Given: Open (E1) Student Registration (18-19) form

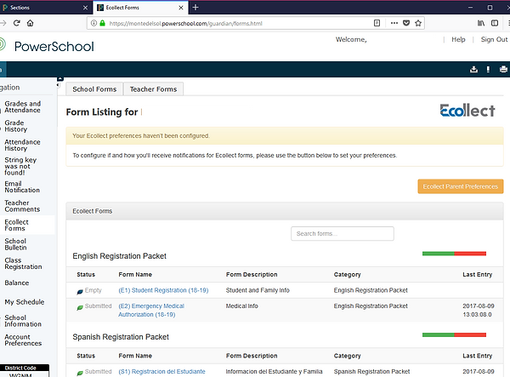Looking at the screenshot, I should [x=163, y=290].
